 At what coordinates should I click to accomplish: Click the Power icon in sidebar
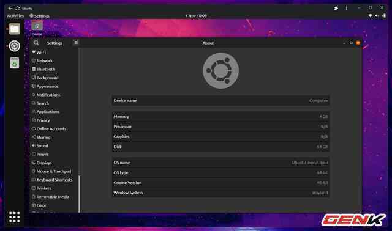click(x=34, y=153)
